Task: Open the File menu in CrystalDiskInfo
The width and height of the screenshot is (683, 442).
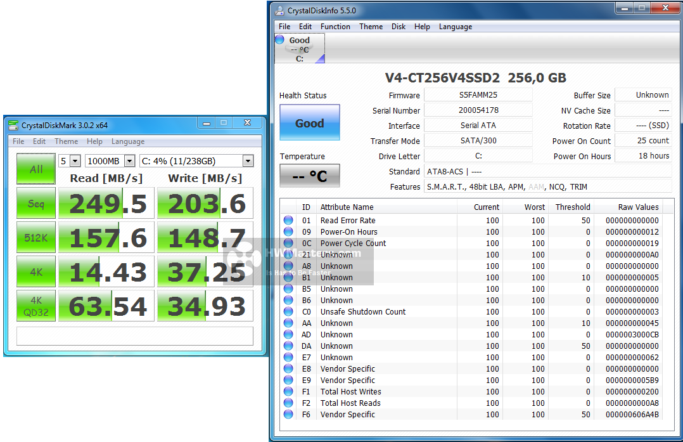Action: [284, 27]
